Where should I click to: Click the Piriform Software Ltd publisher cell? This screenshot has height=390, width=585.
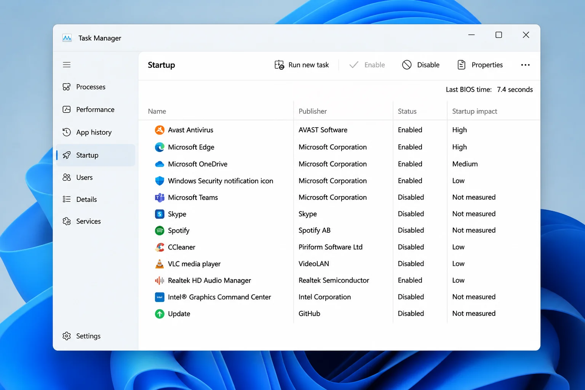[x=331, y=247]
